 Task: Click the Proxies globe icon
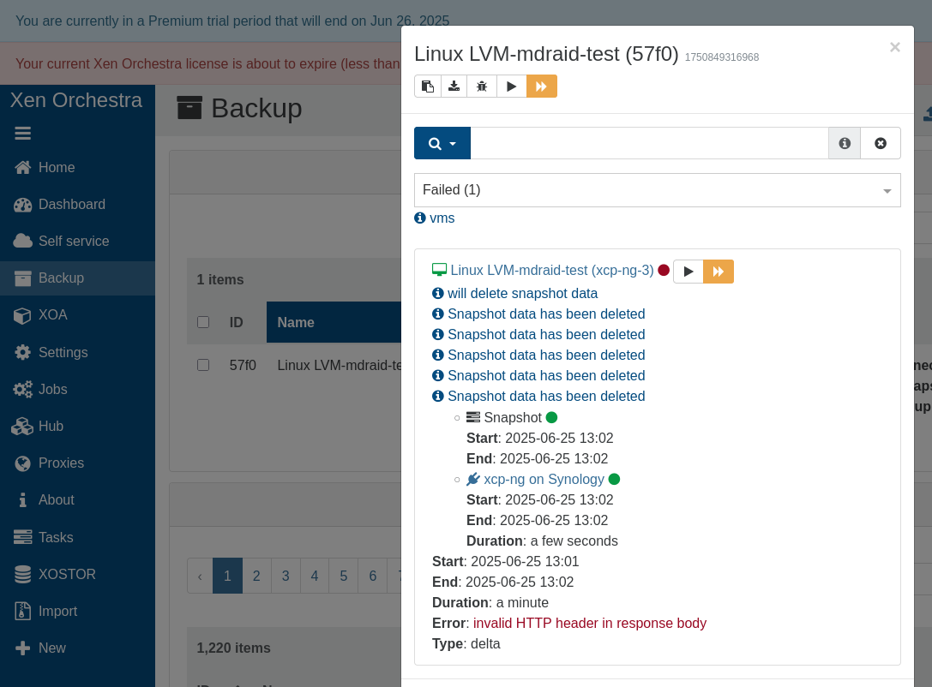[22, 463]
